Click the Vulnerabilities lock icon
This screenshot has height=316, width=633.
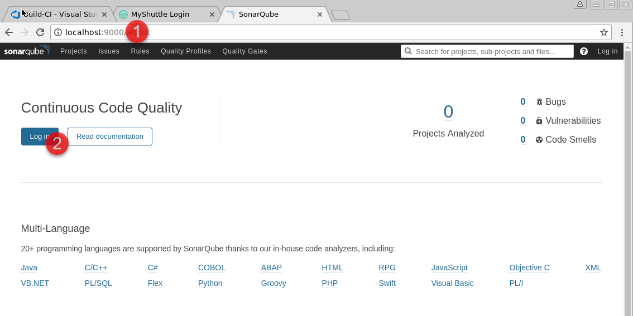(x=539, y=120)
